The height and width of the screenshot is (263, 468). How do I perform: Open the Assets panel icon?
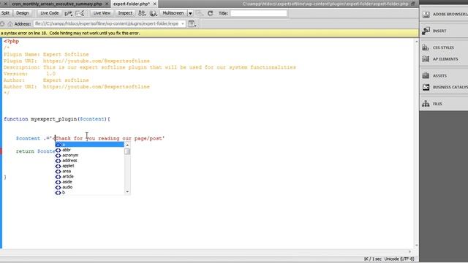[426, 76]
